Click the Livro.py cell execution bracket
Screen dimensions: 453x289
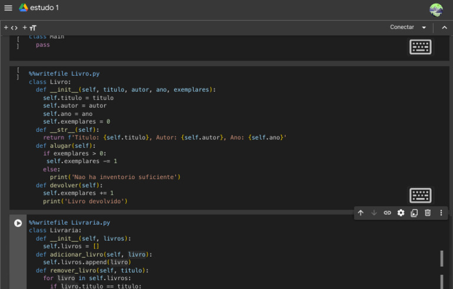point(18,73)
